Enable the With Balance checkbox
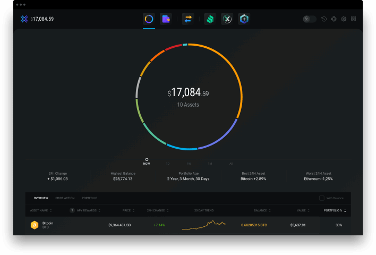 322,198
